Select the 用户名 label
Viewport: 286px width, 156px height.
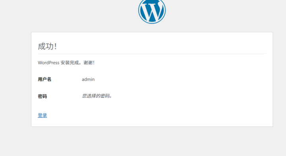coord(44,79)
